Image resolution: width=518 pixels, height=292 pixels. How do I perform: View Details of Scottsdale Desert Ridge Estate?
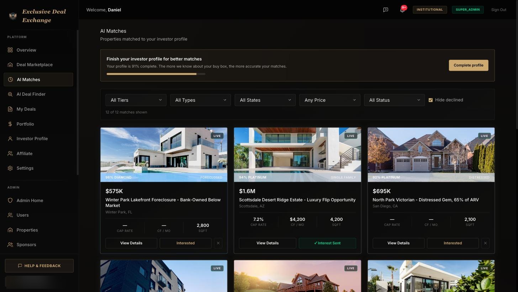268,243
